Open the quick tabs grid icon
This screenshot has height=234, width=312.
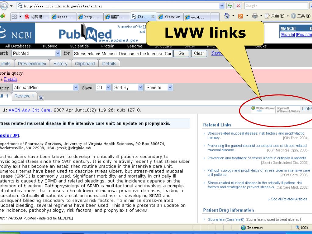pos(14,16)
